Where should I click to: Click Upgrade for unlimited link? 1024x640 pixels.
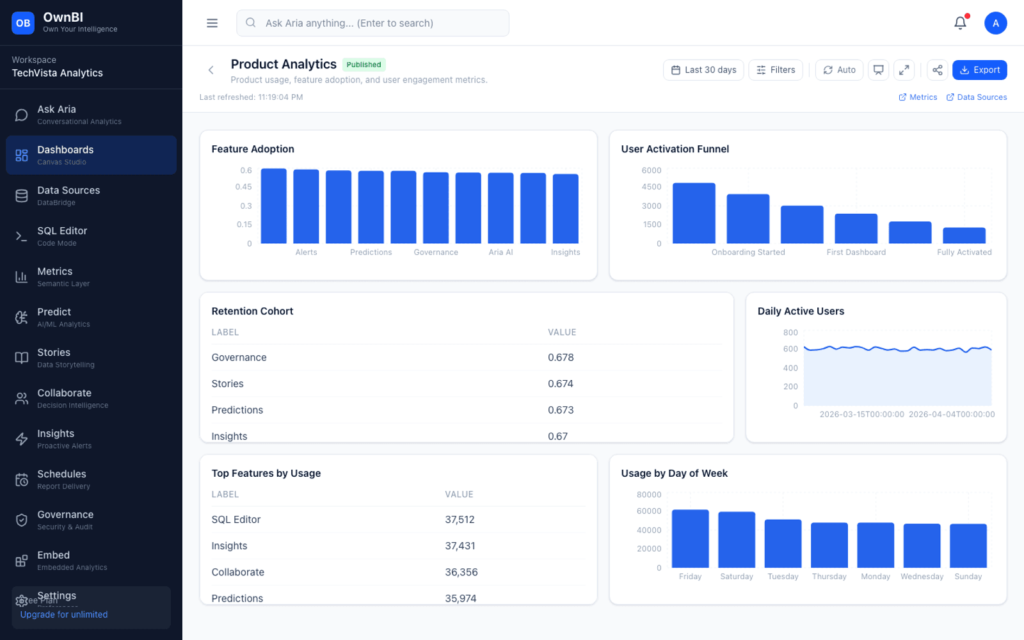(64, 614)
